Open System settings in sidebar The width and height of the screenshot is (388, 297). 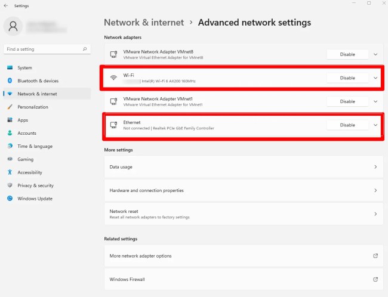pos(47,67)
